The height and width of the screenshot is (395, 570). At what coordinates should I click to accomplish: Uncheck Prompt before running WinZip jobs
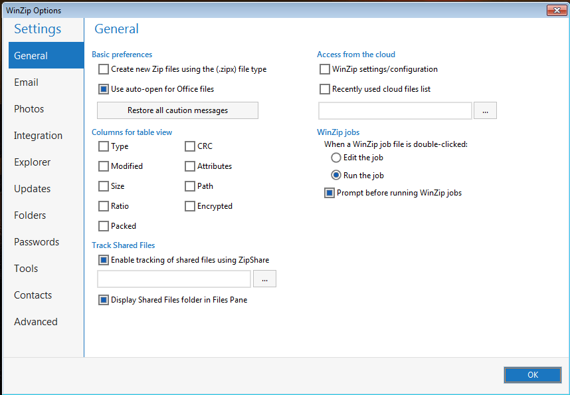[330, 193]
